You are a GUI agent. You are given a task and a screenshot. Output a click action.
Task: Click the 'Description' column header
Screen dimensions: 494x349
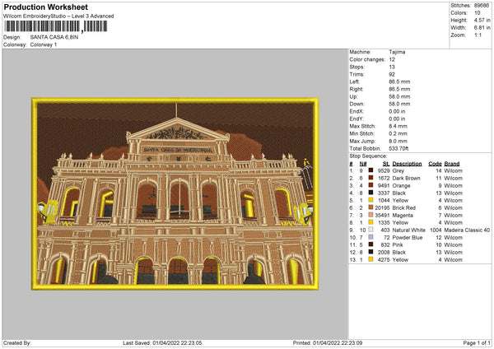tap(407, 164)
